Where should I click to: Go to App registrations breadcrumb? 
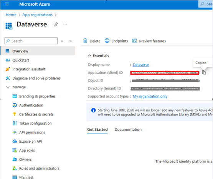[38, 15]
